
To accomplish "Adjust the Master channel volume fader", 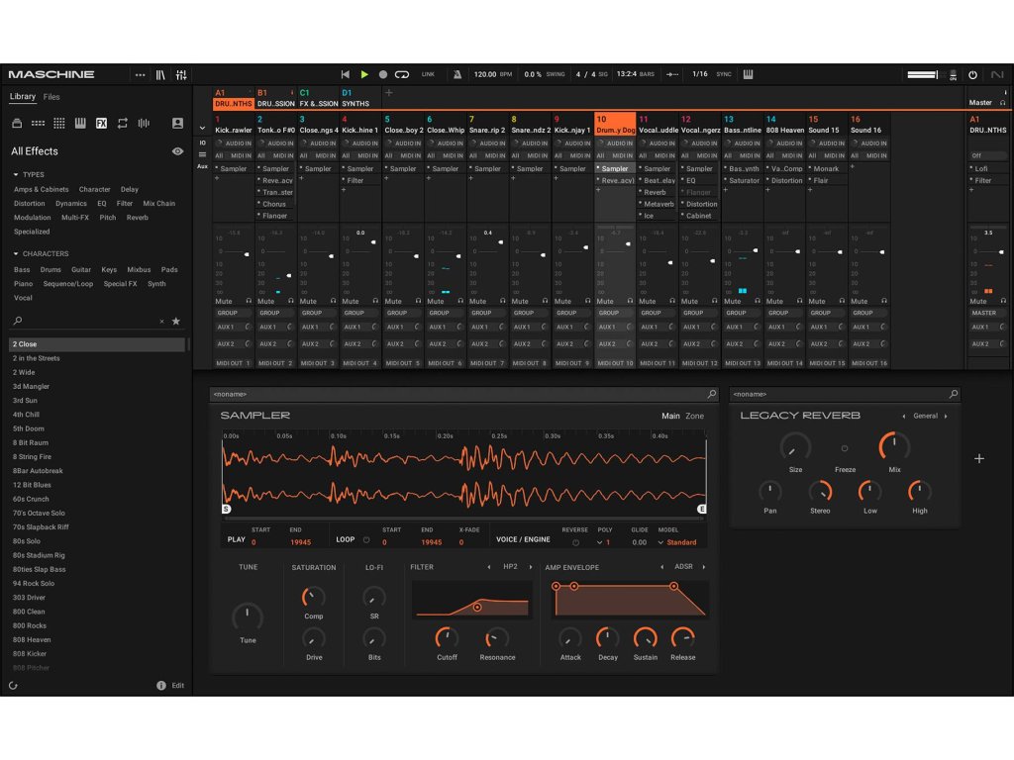I will pyautogui.click(x=1001, y=252).
